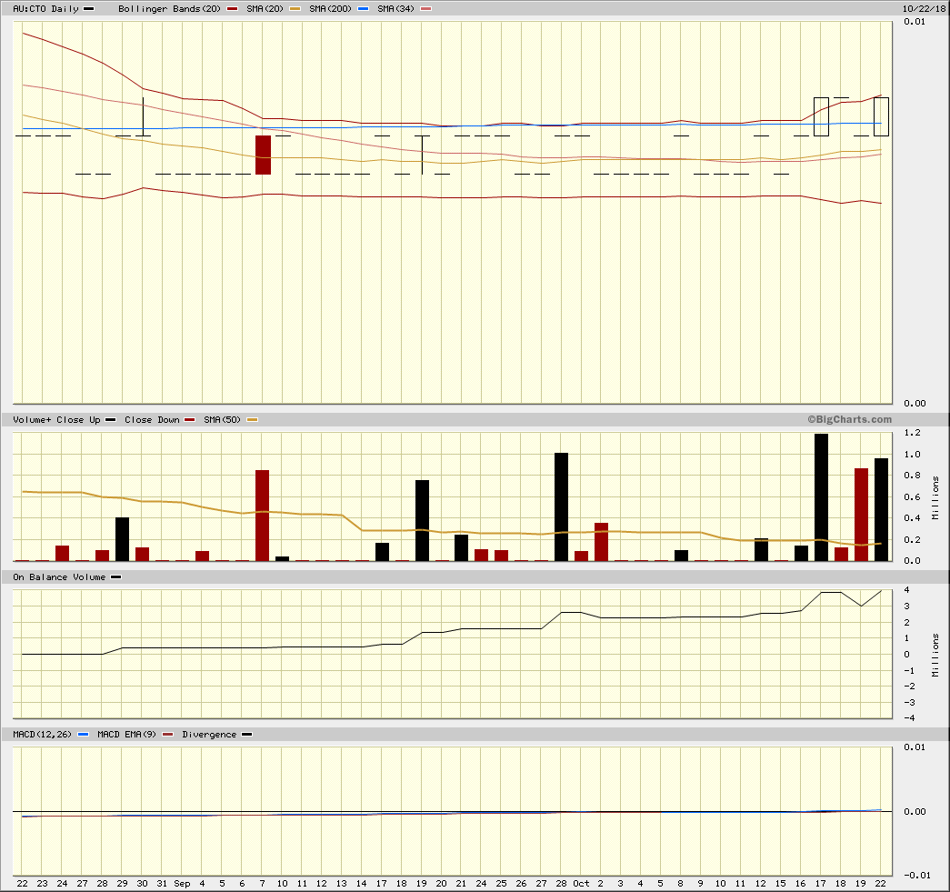Click the gold SMA(20) legend swatch
The width and height of the screenshot is (950, 892).
pyautogui.click(x=295, y=9)
